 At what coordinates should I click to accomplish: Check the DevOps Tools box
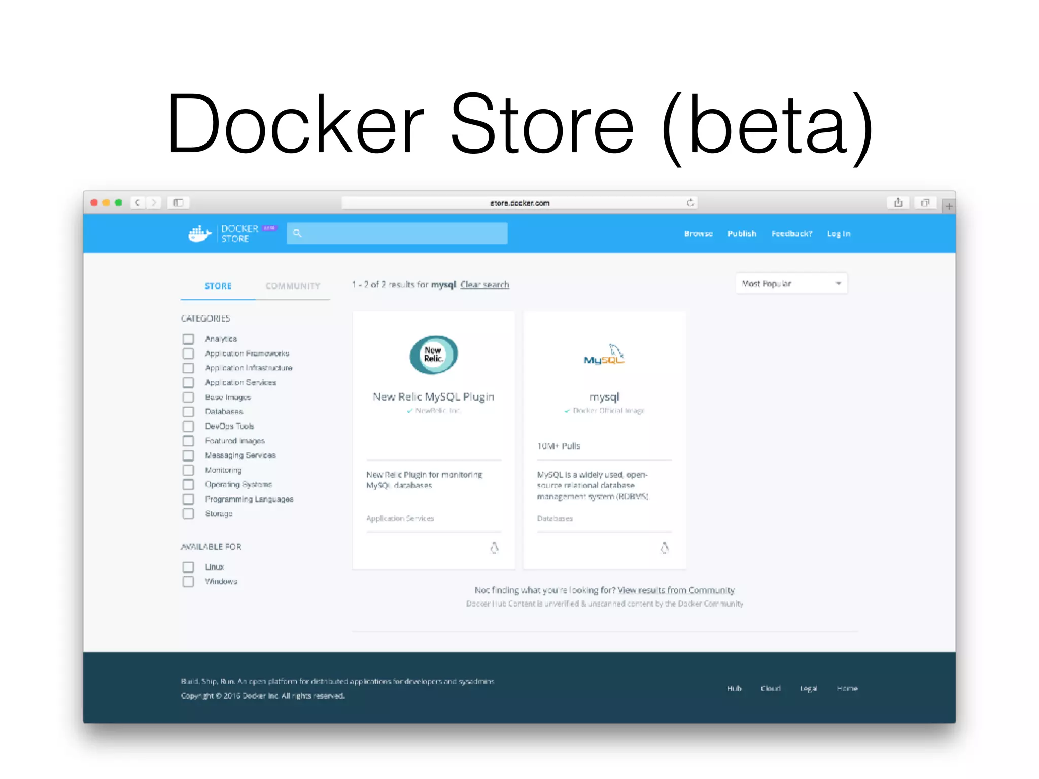(188, 427)
